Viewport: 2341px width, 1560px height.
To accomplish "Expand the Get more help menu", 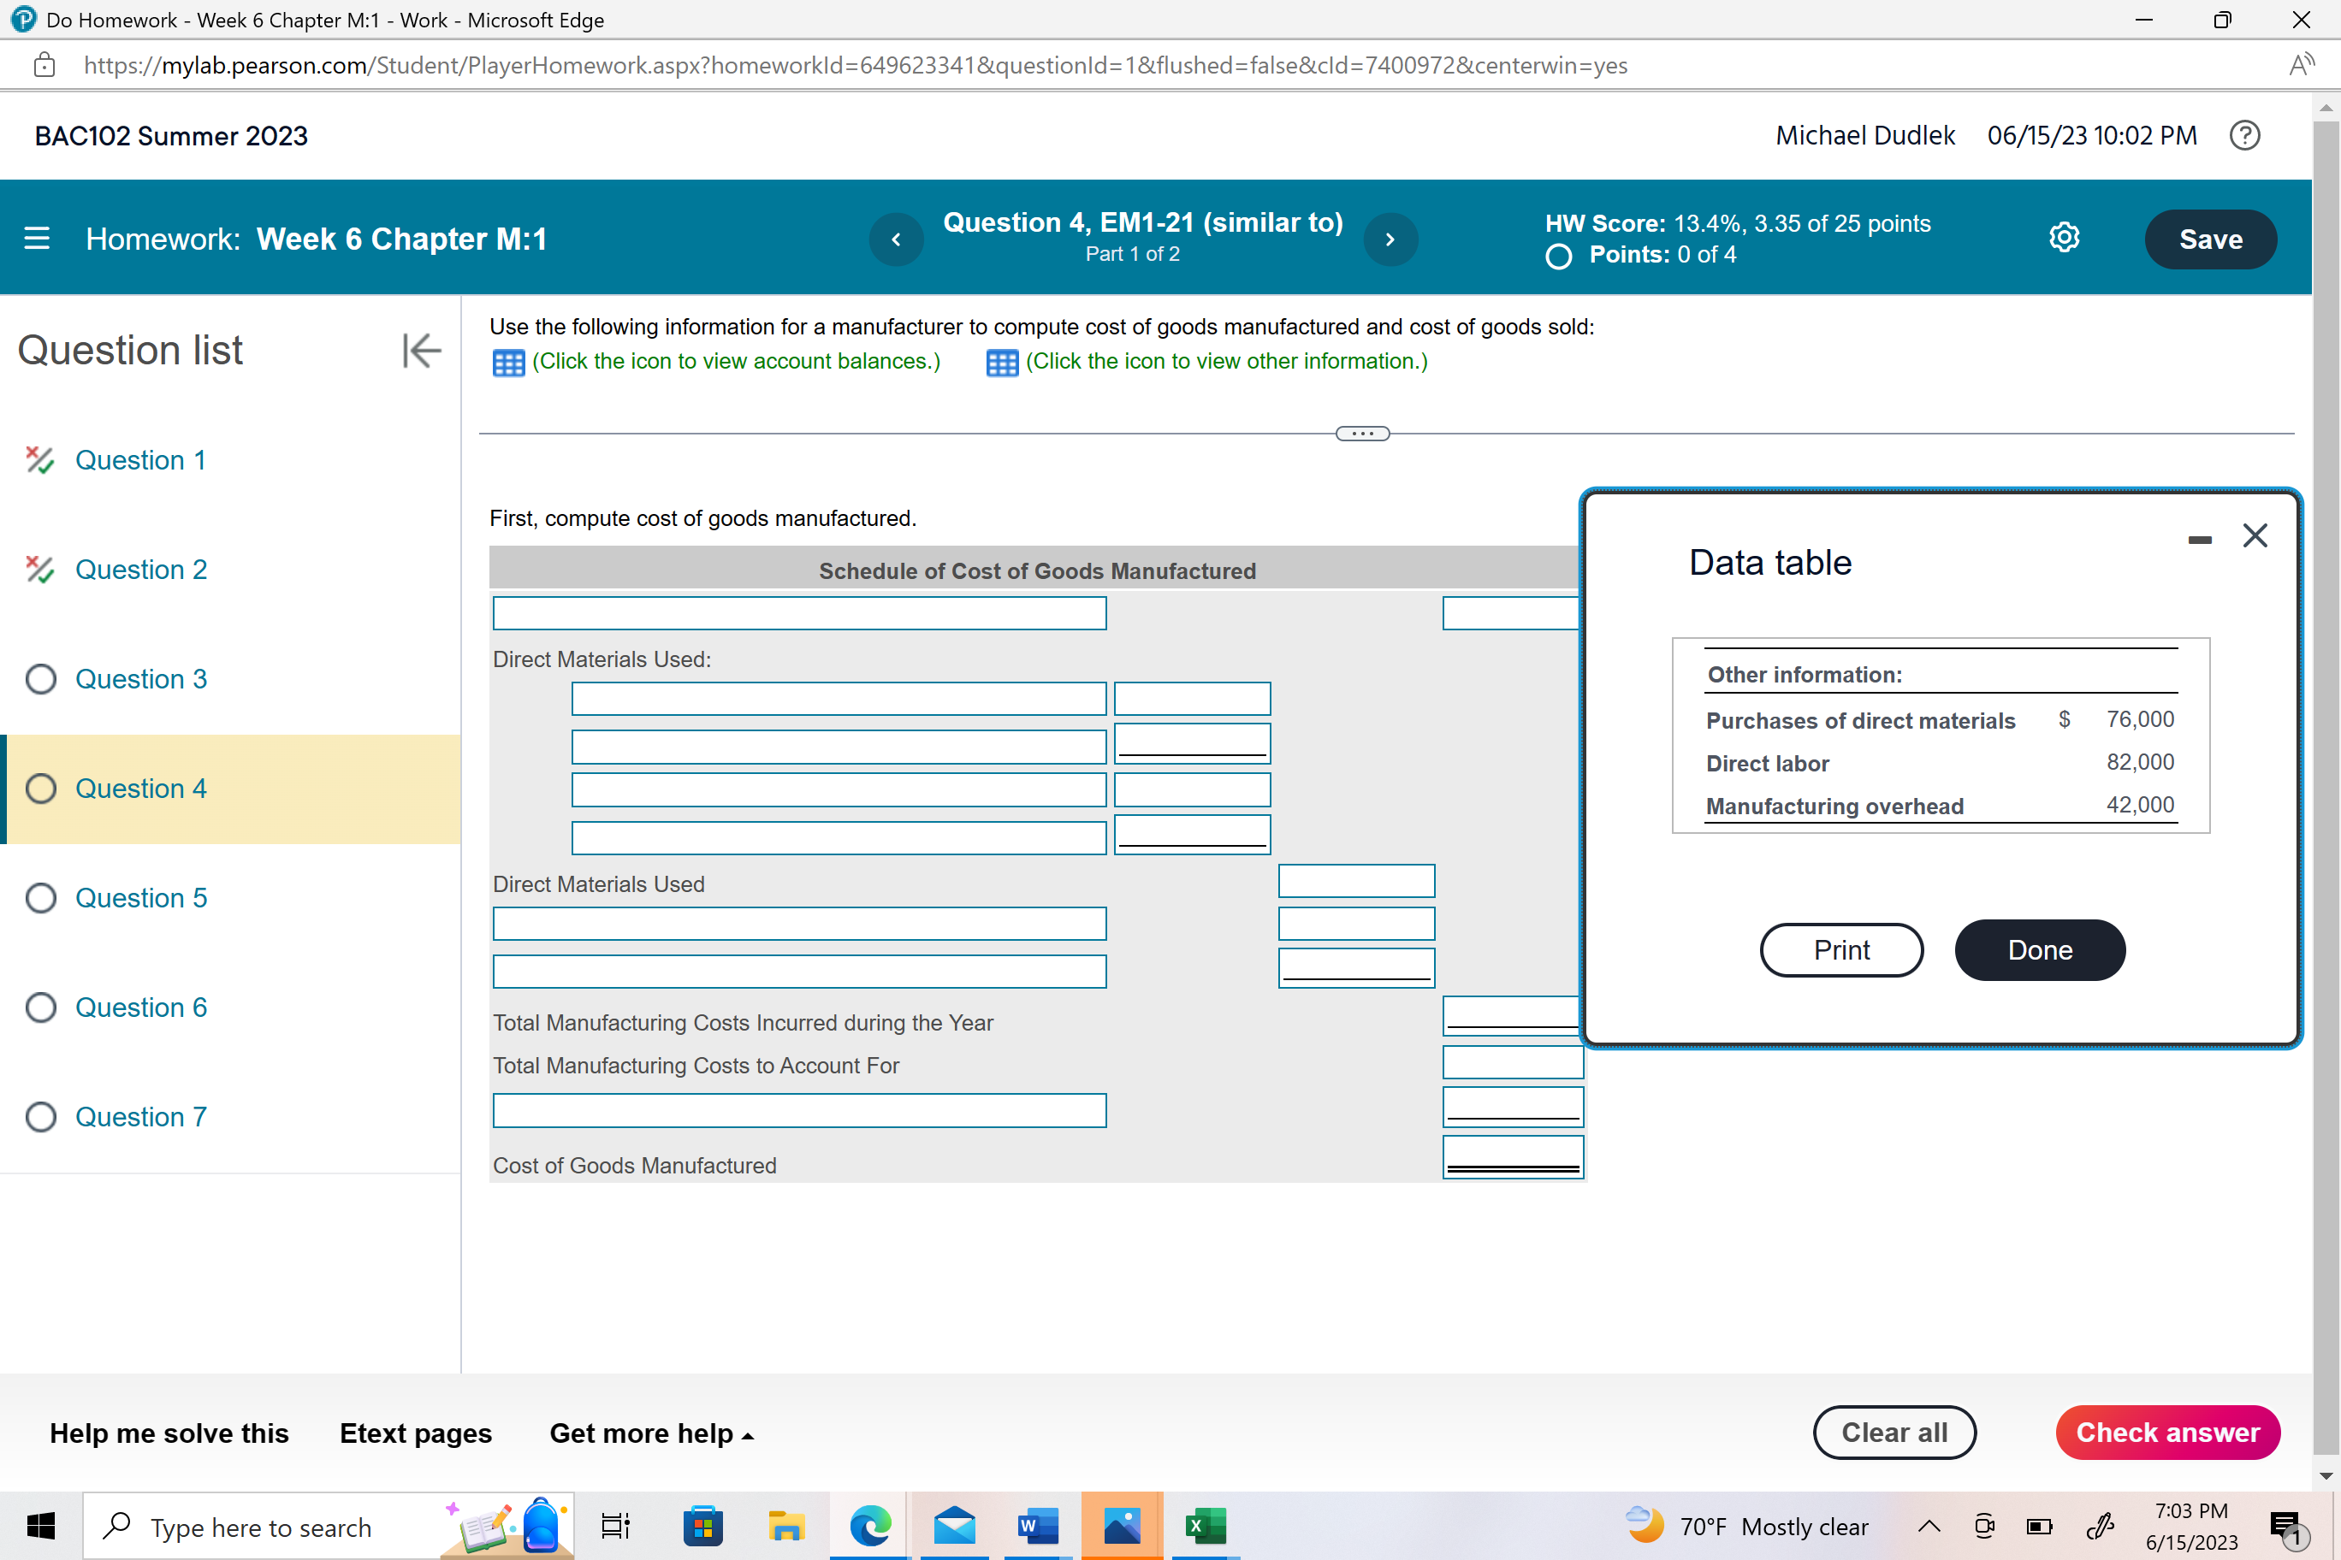I will point(651,1433).
